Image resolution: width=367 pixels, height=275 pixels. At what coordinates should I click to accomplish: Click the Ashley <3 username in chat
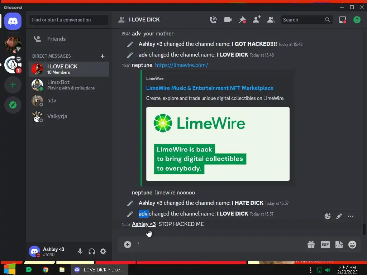click(x=144, y=224)
